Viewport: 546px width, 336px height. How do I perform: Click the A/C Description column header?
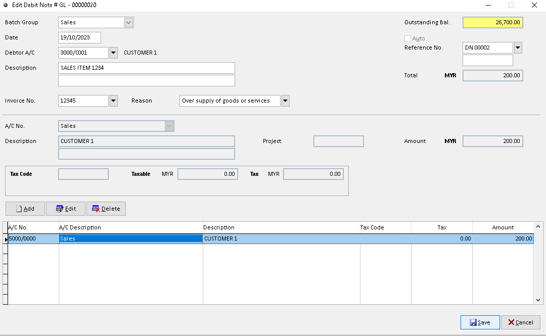click(131, 228)
